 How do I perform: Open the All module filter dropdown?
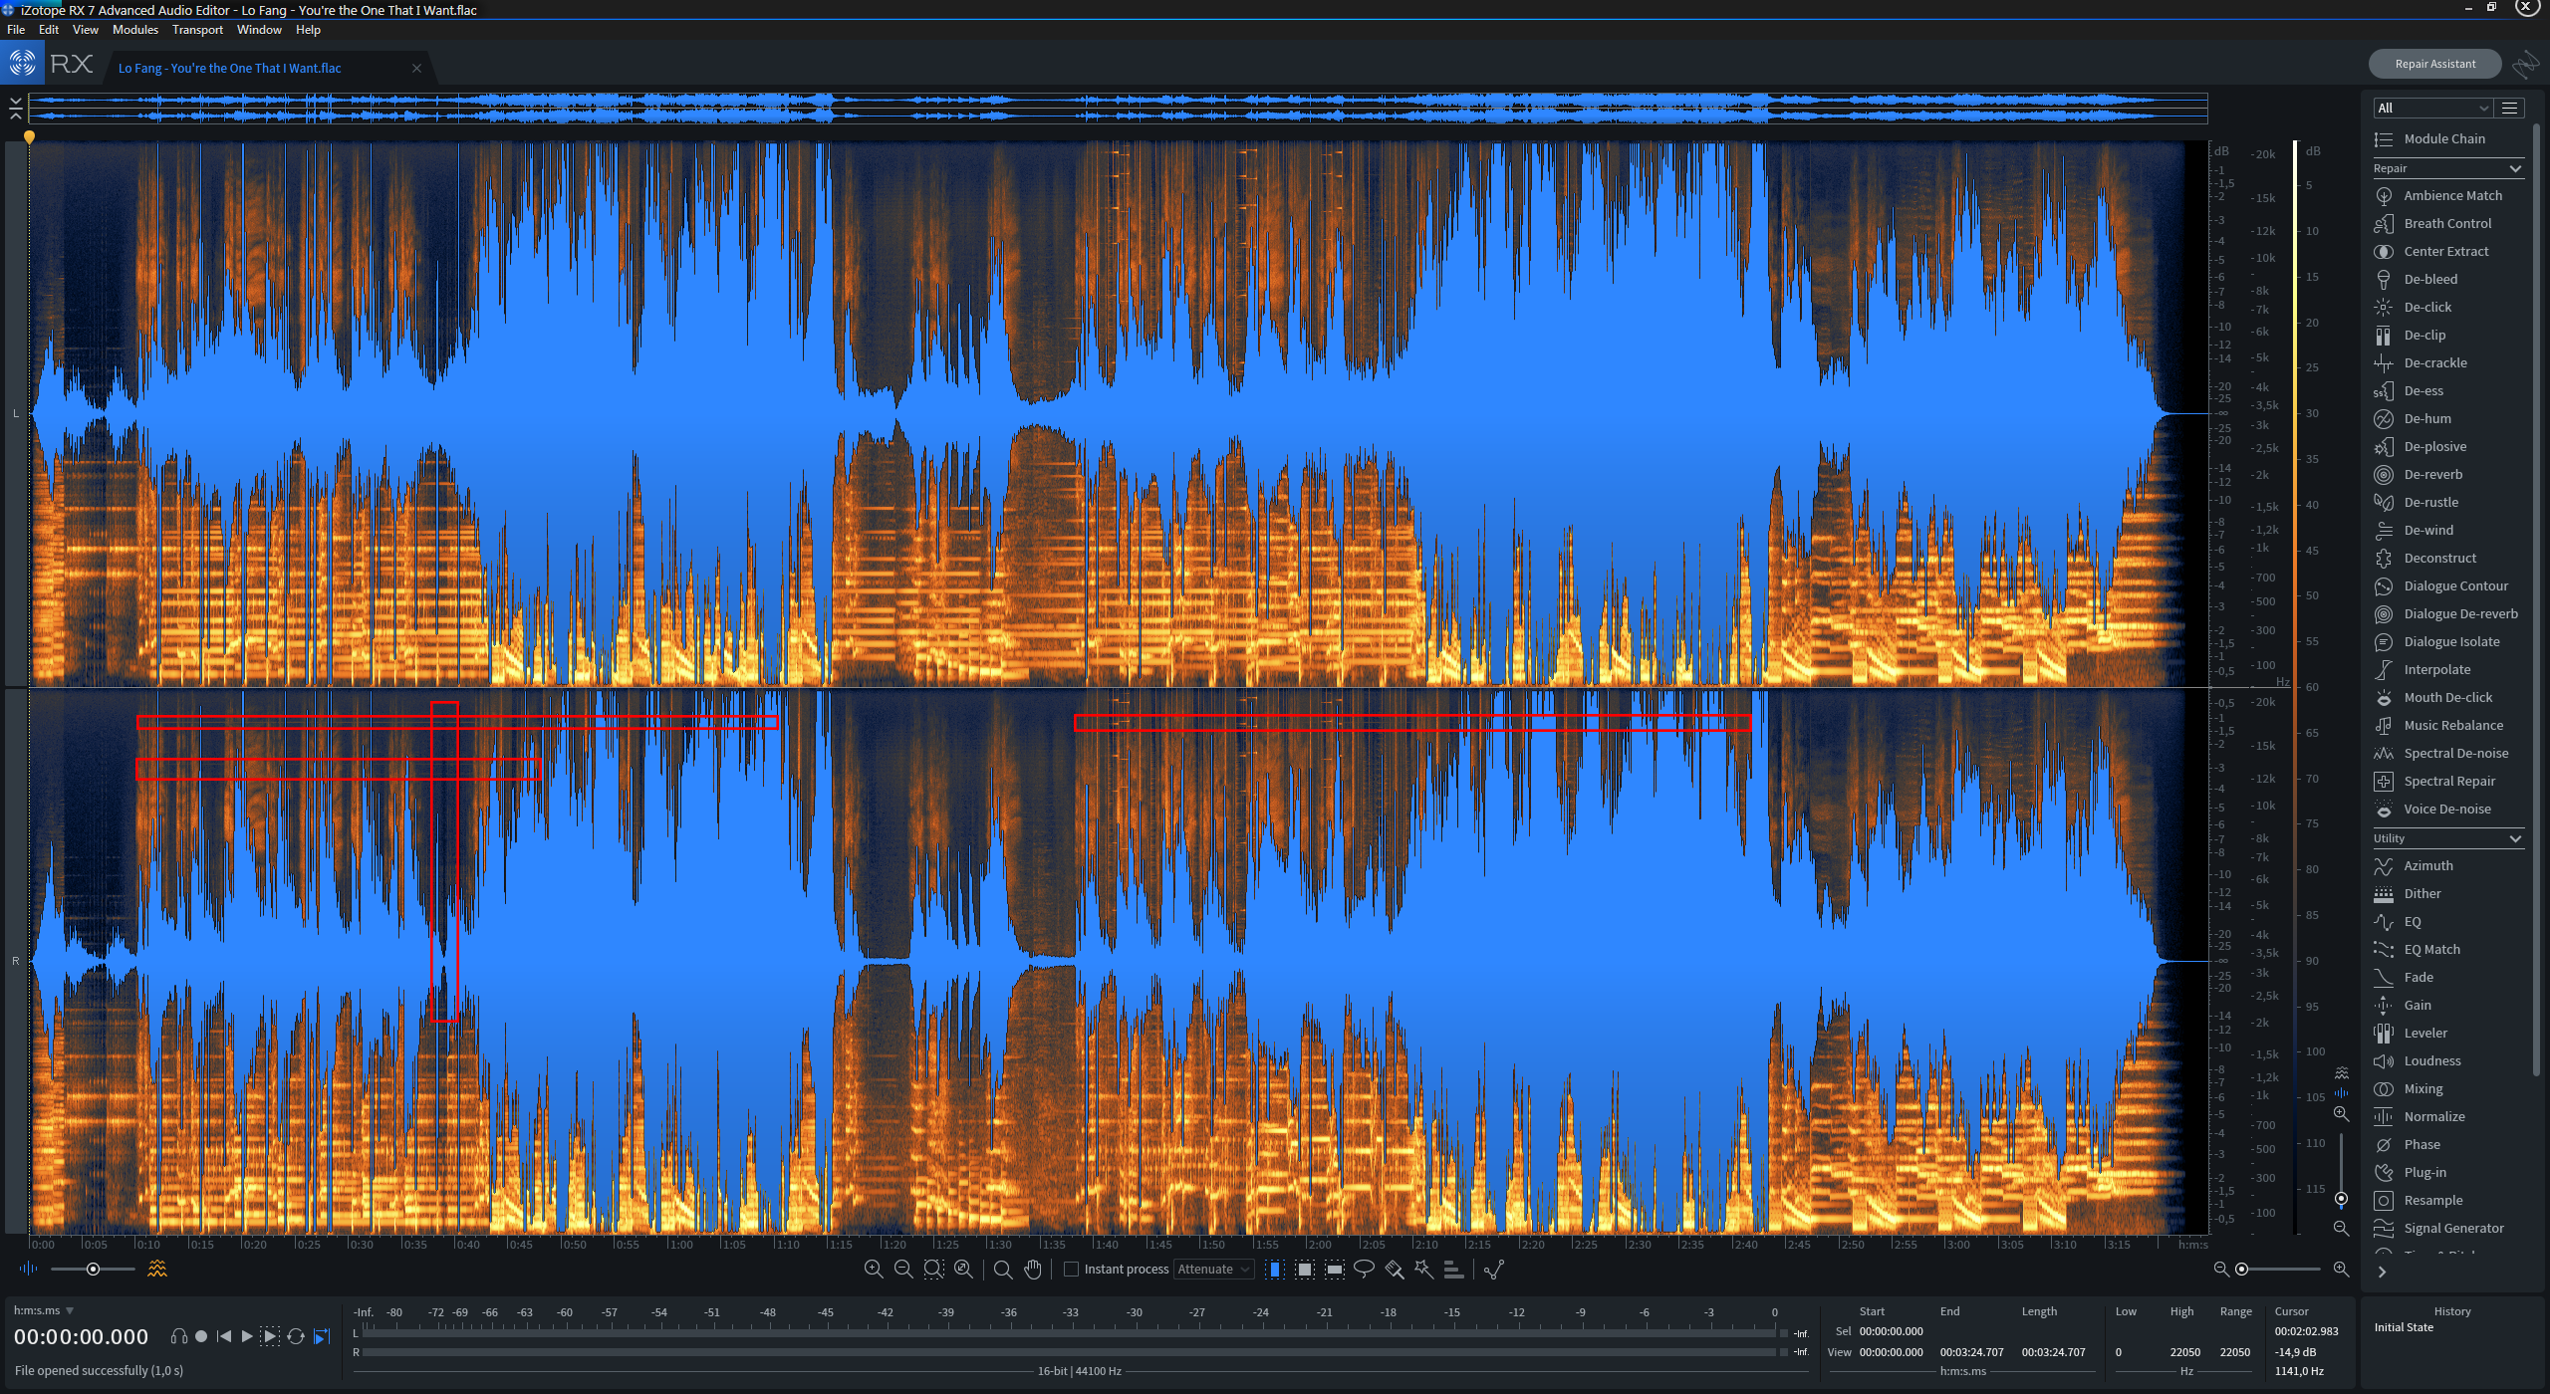tap(2432, 108)
